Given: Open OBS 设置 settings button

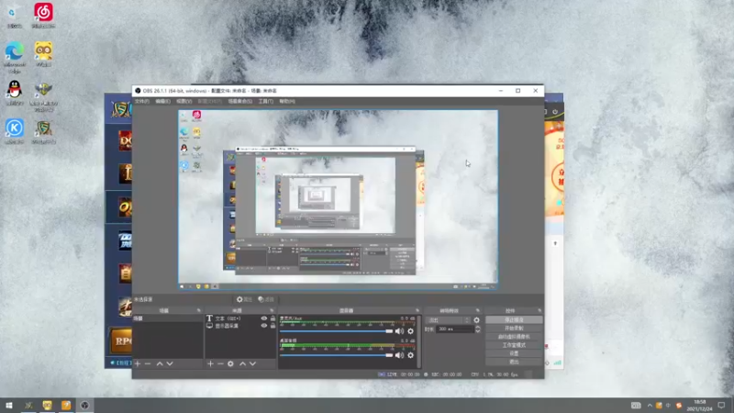Looking at the screenshot, I should pyautogui.click(x=514, y=353).
